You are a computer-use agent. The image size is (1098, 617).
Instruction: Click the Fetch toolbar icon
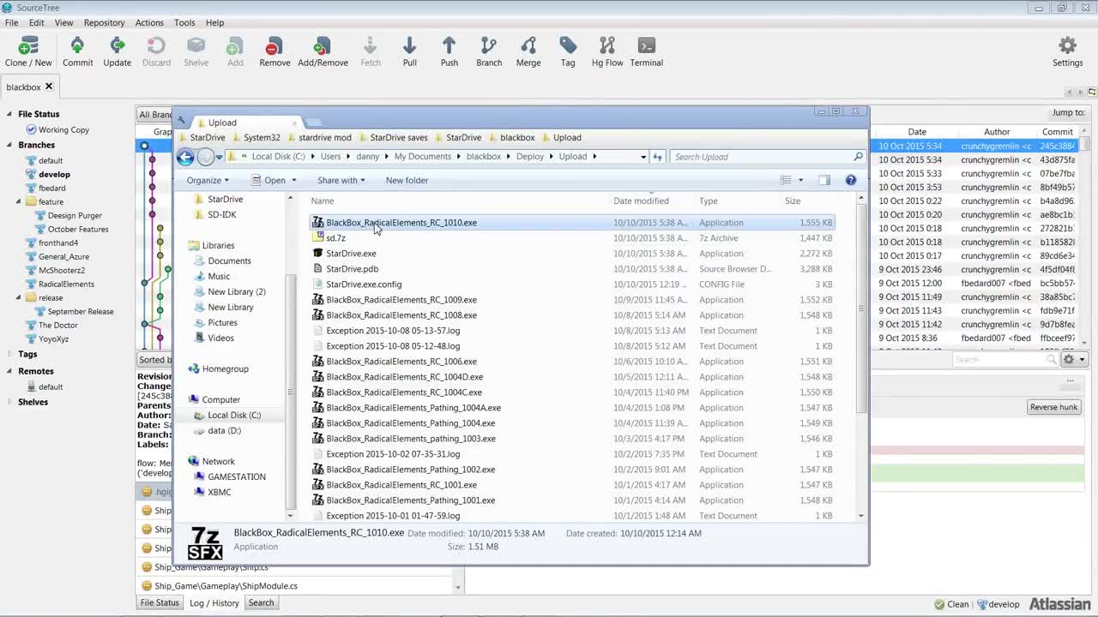tap(371, 51)
